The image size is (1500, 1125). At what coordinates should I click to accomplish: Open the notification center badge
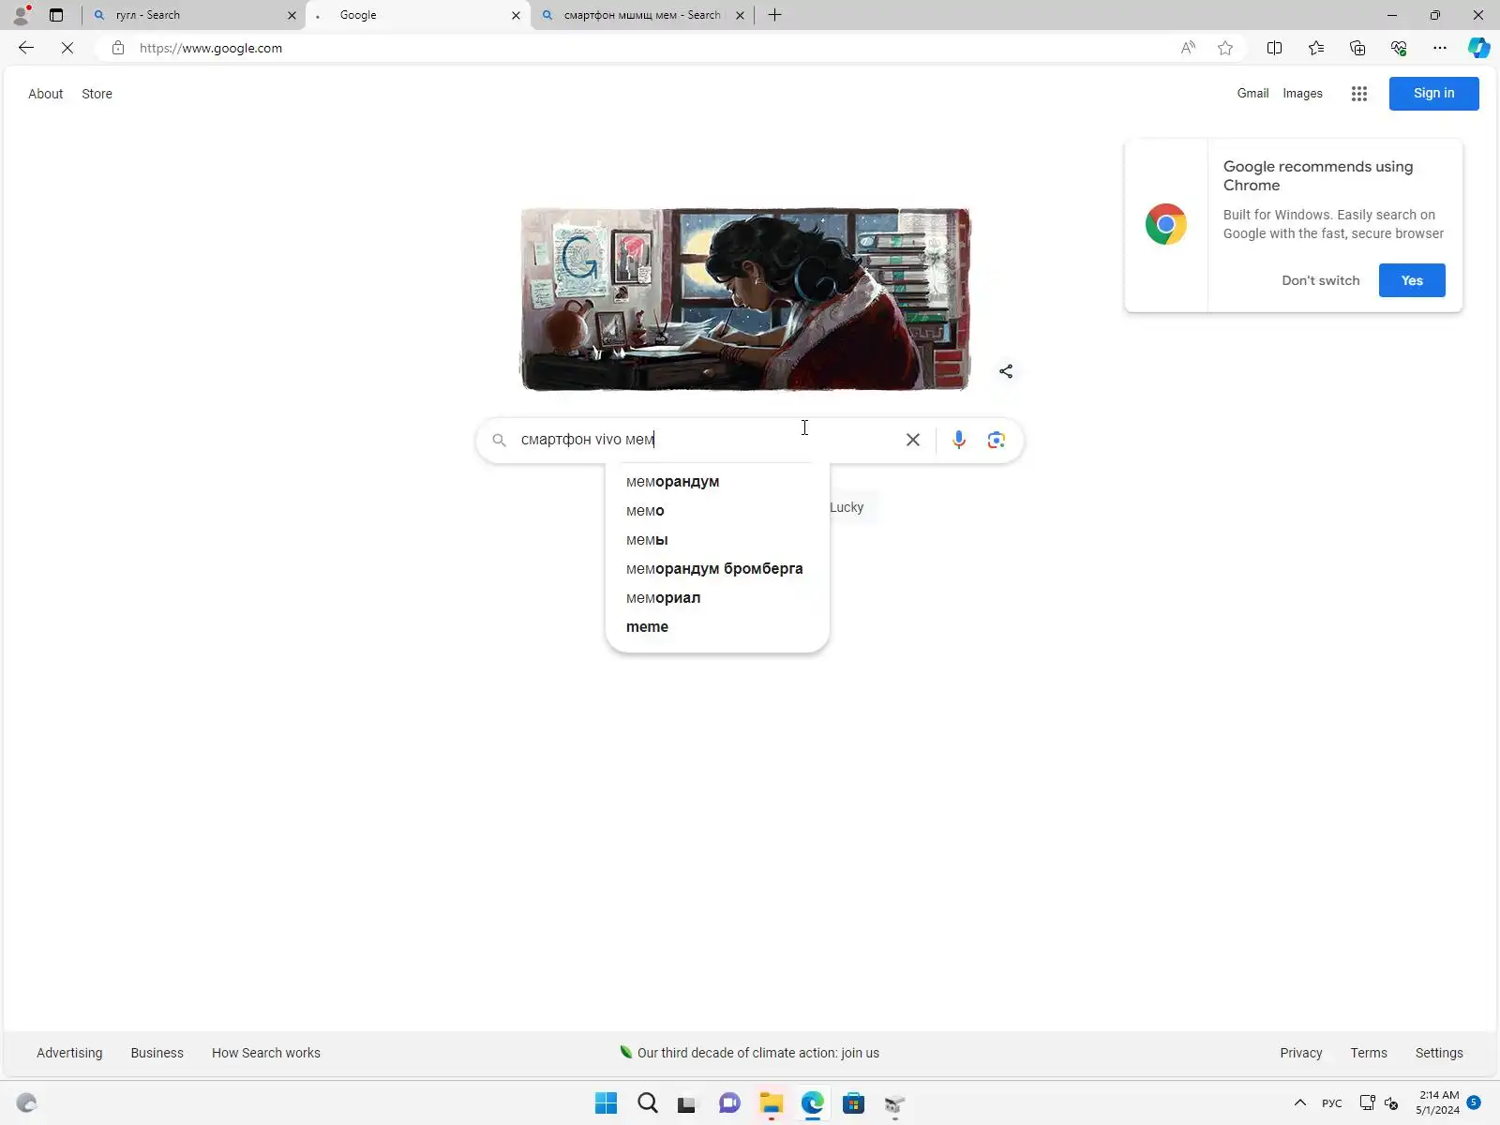point(1474,1102)
